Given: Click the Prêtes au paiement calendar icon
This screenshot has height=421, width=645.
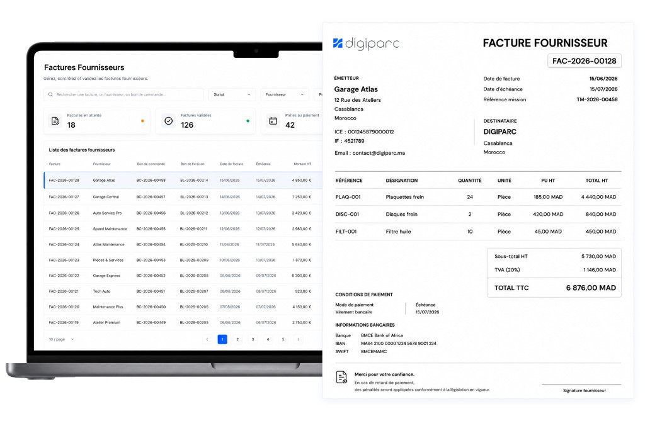Looking at the screenshot, I should [x=273, y=121].
